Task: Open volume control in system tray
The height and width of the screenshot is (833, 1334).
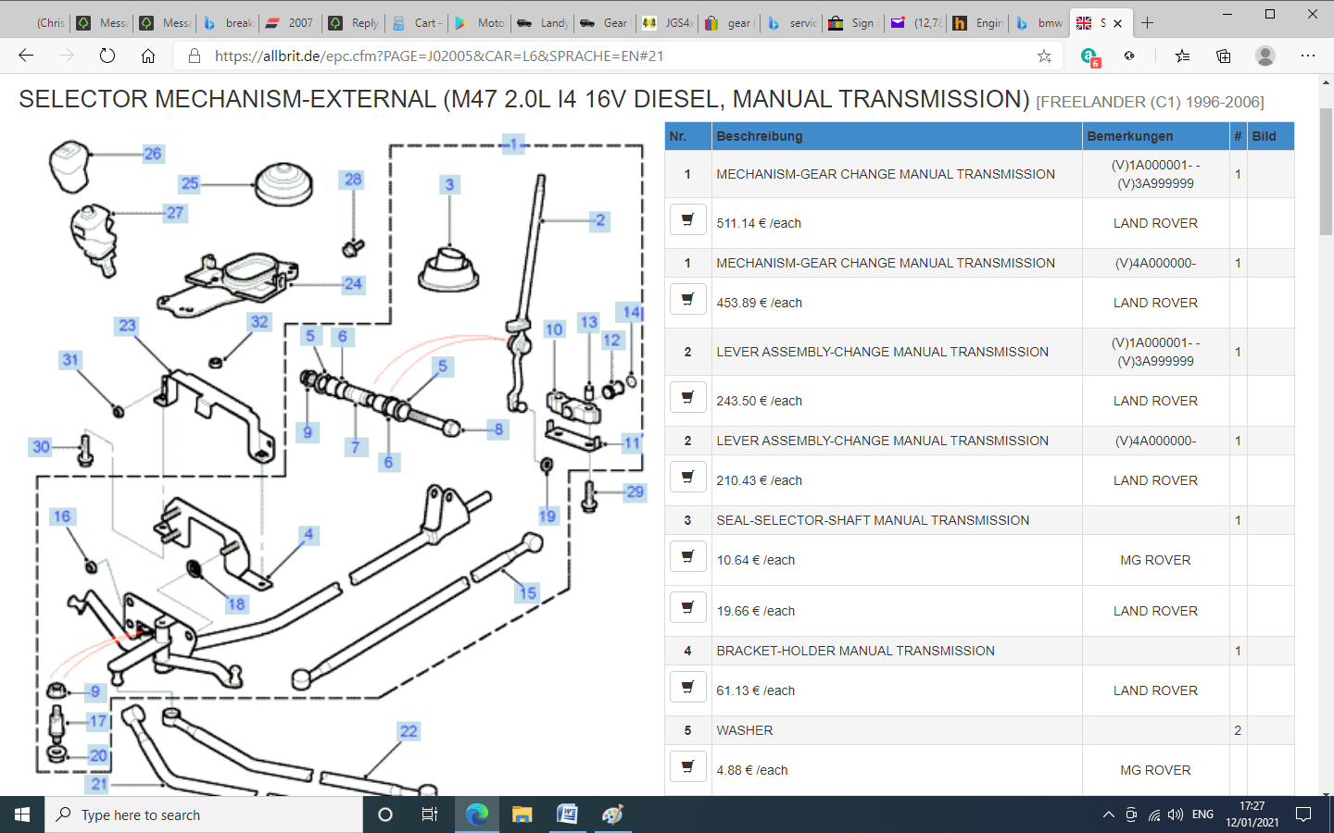Action: tap(1176, 814)
